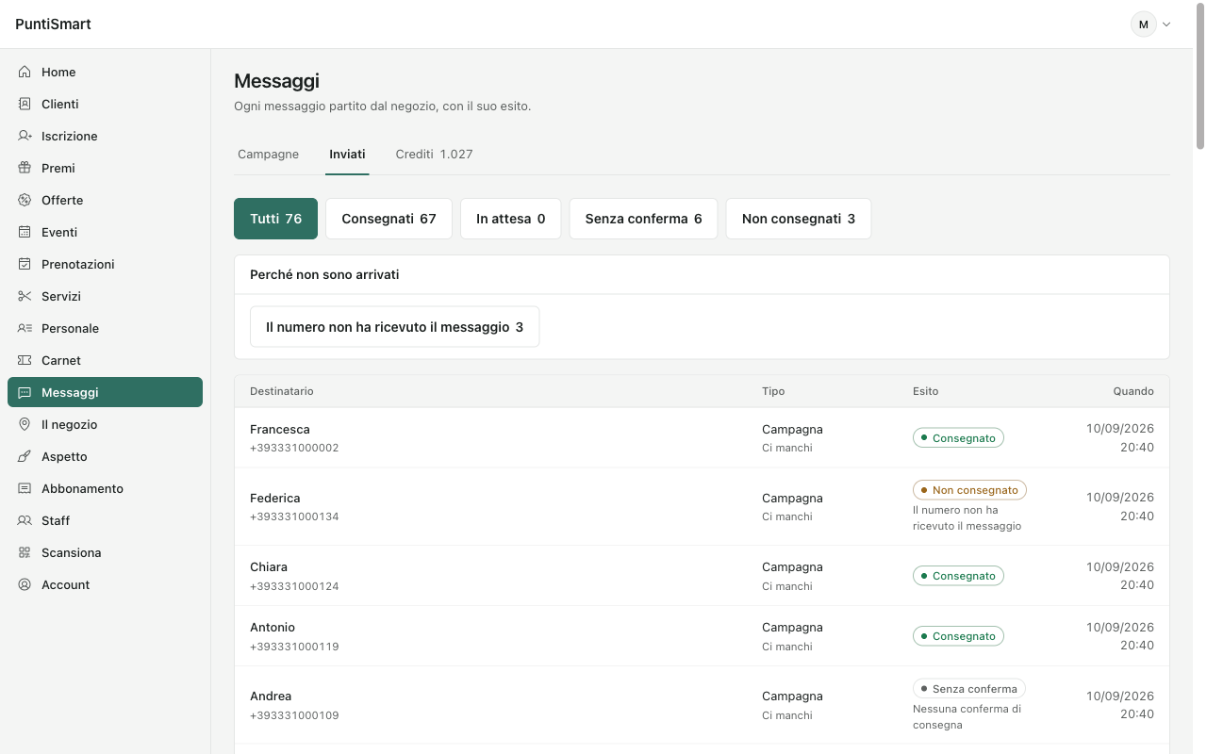Click the Account user circle icon
Viewport: 1207px width, 754px height.
(x=25, y=584)
